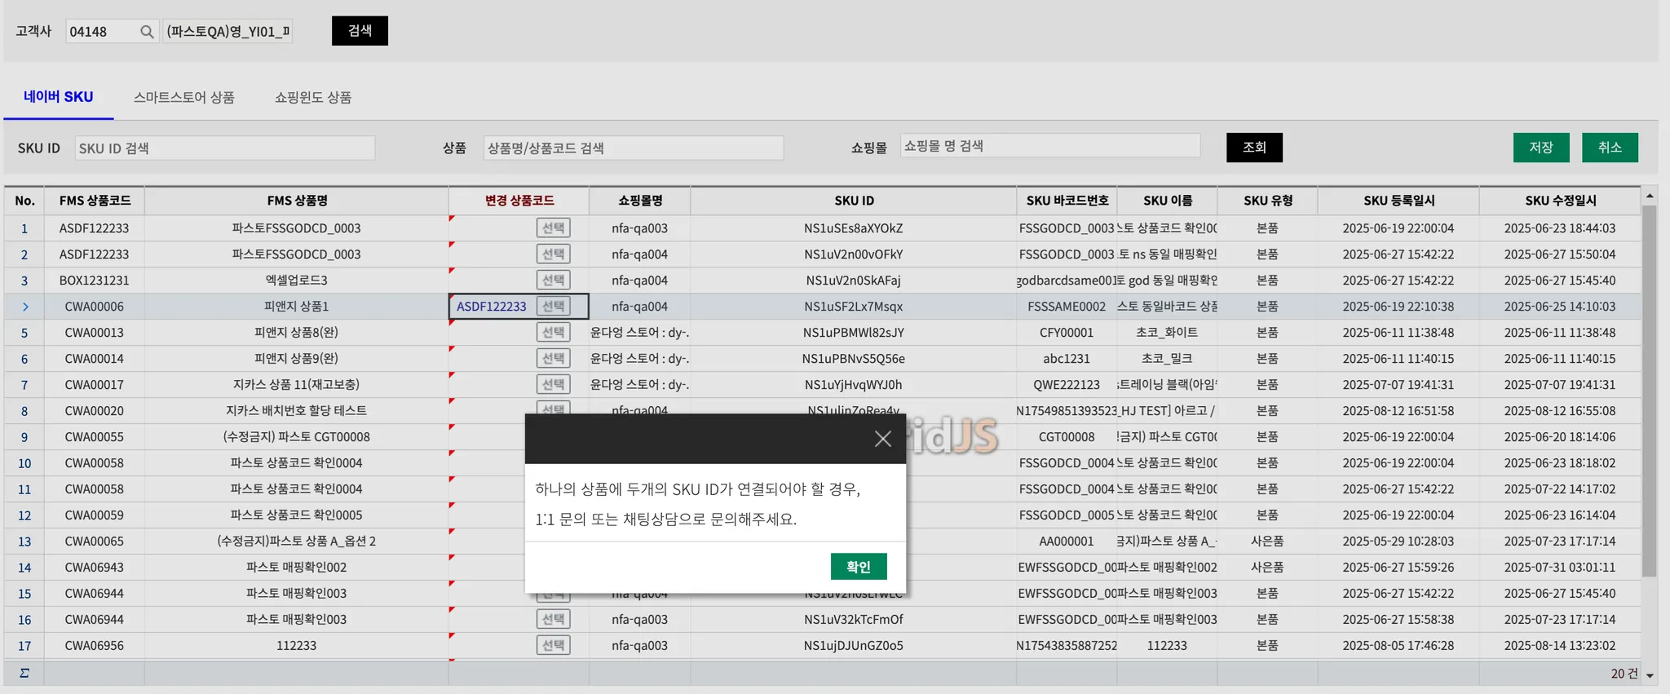Click the 고객사 name field (파스토QA)영_YI01

tap(228, 32)
